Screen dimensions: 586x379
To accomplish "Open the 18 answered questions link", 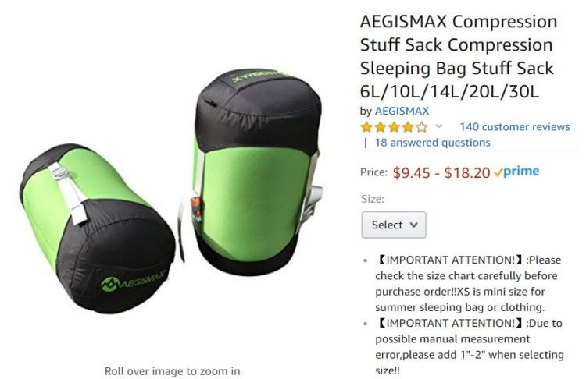I will [432, 143].
